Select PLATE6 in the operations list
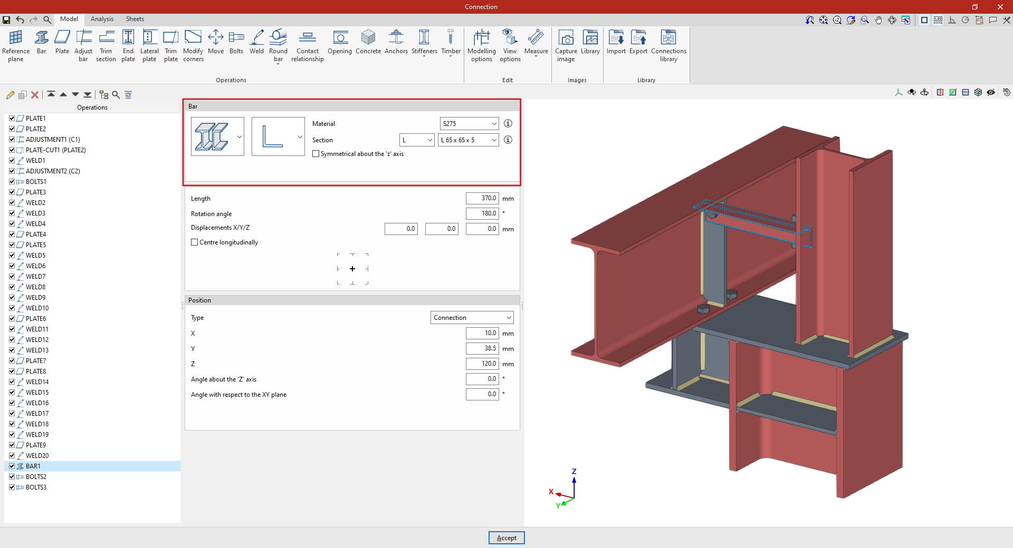1013x548 pixels. tap(36, 319)
